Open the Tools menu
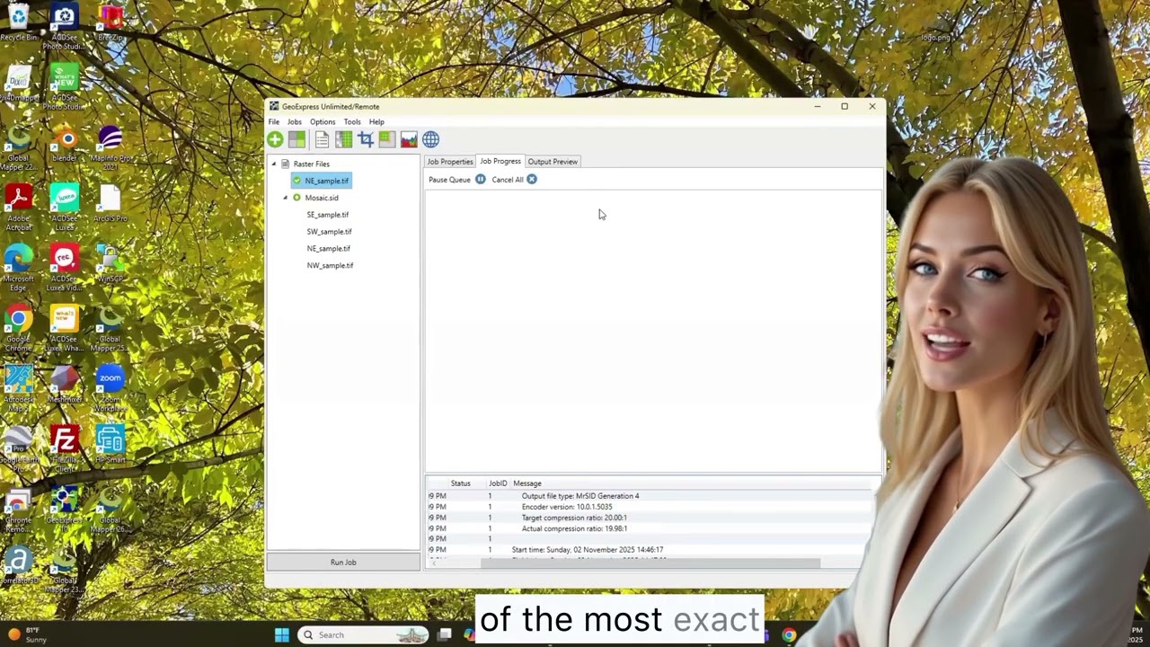The width and height of the screenshot is (1150, 647). point(352,122)
